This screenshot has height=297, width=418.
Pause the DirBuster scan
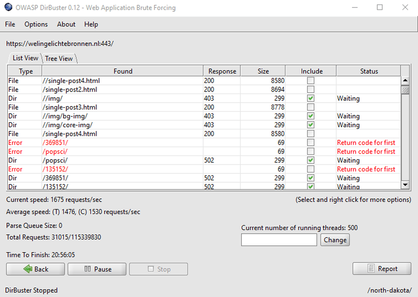[97, 269]
